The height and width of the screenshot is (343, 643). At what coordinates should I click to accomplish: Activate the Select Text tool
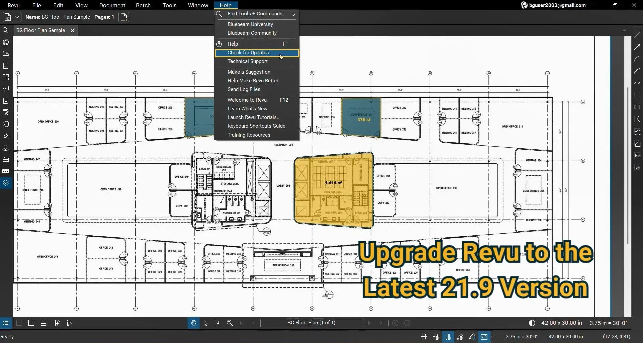click(x=217, y=323)
